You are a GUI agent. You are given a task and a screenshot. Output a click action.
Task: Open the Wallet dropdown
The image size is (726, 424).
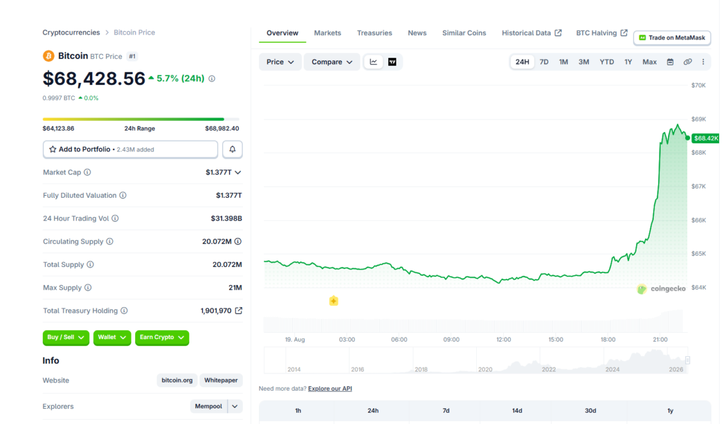tap(112, 337)
